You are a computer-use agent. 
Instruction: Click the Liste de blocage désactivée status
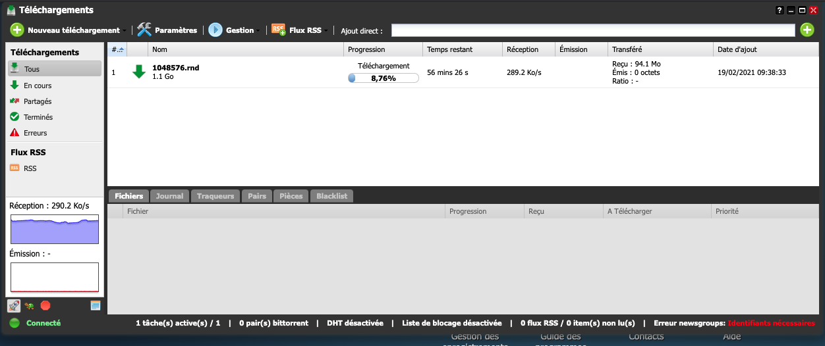pos(451,323)
